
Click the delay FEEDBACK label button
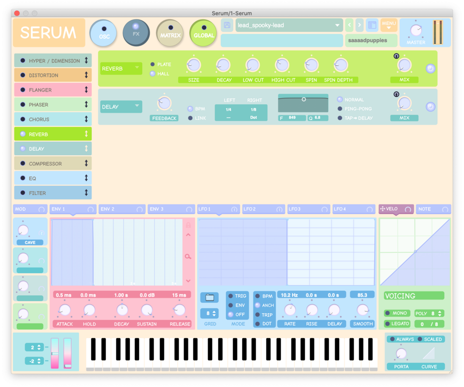(164, 118)
